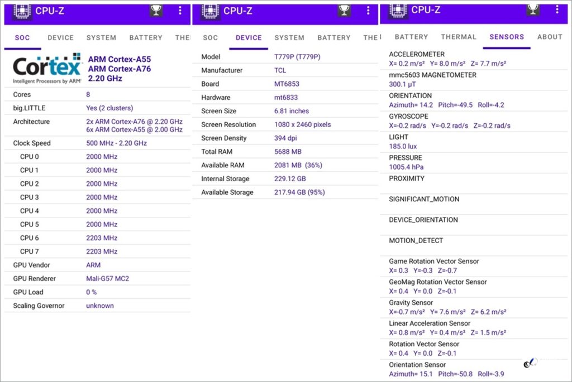Tap the trophy icon on the Sensors screen

click(532, 9)
